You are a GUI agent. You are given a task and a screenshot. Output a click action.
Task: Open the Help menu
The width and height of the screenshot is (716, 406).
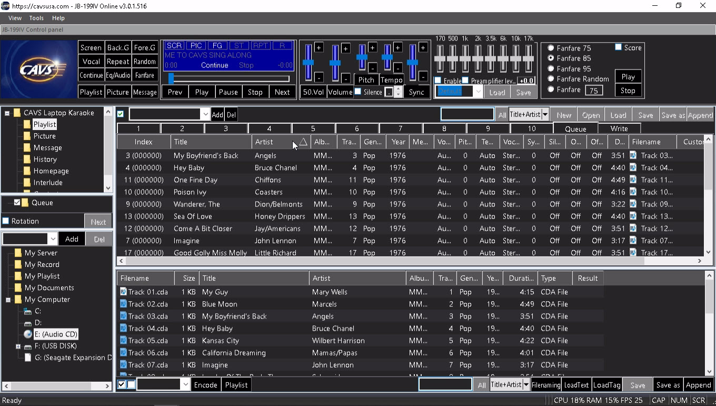coord(58,18)
